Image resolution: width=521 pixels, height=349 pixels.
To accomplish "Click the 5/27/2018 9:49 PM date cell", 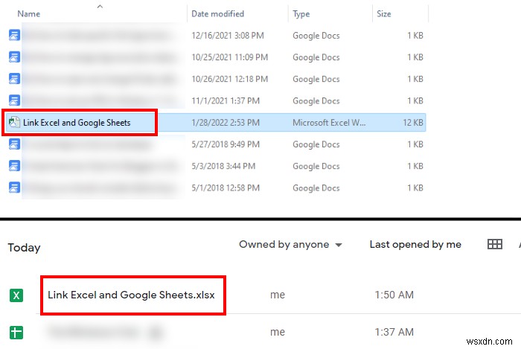I will pyautogui.click(x=226, y=144).
